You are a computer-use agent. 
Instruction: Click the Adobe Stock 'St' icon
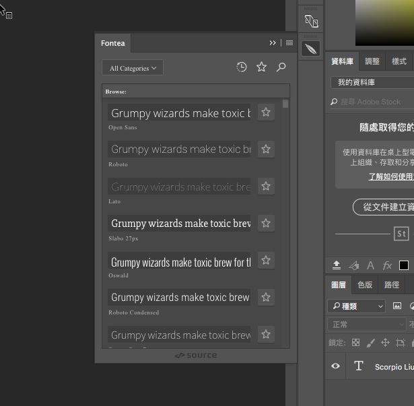click(x=401, y=234)
